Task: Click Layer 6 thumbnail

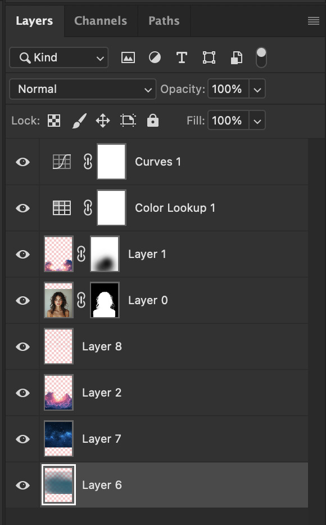Action: point(58,485)
